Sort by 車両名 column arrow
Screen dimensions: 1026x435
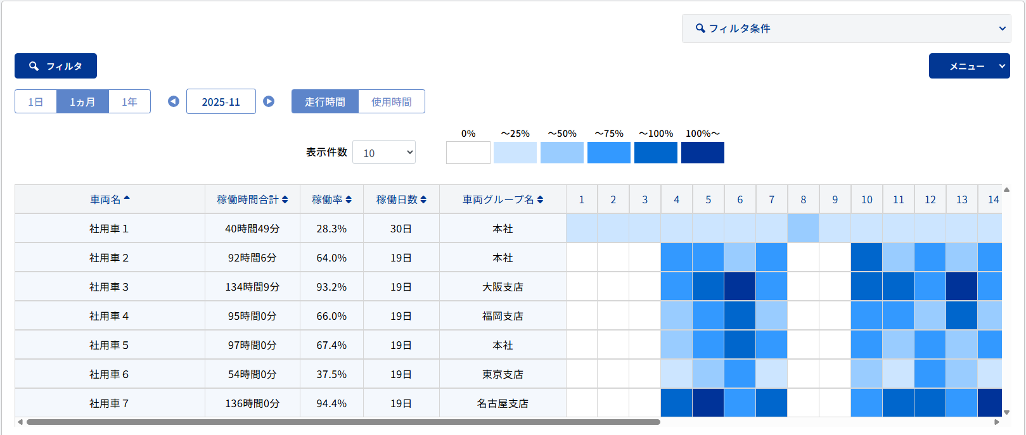point(127,199)
